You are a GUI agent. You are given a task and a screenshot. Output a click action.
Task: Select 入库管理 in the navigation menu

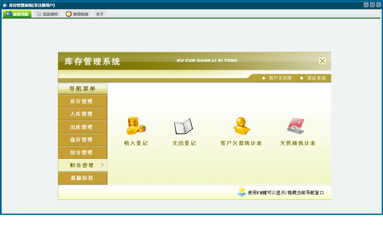coord(83,114)
